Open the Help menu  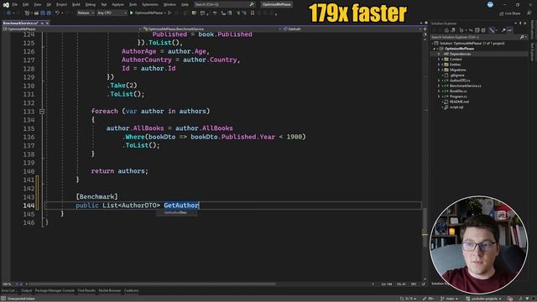tap(185, 5)
